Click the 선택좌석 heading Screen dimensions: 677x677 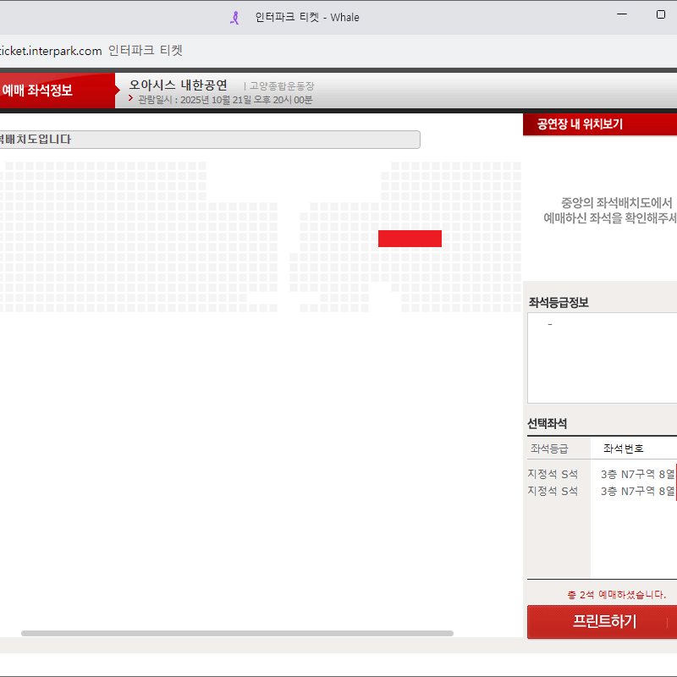pyautogui.click(x=547, y=424)
